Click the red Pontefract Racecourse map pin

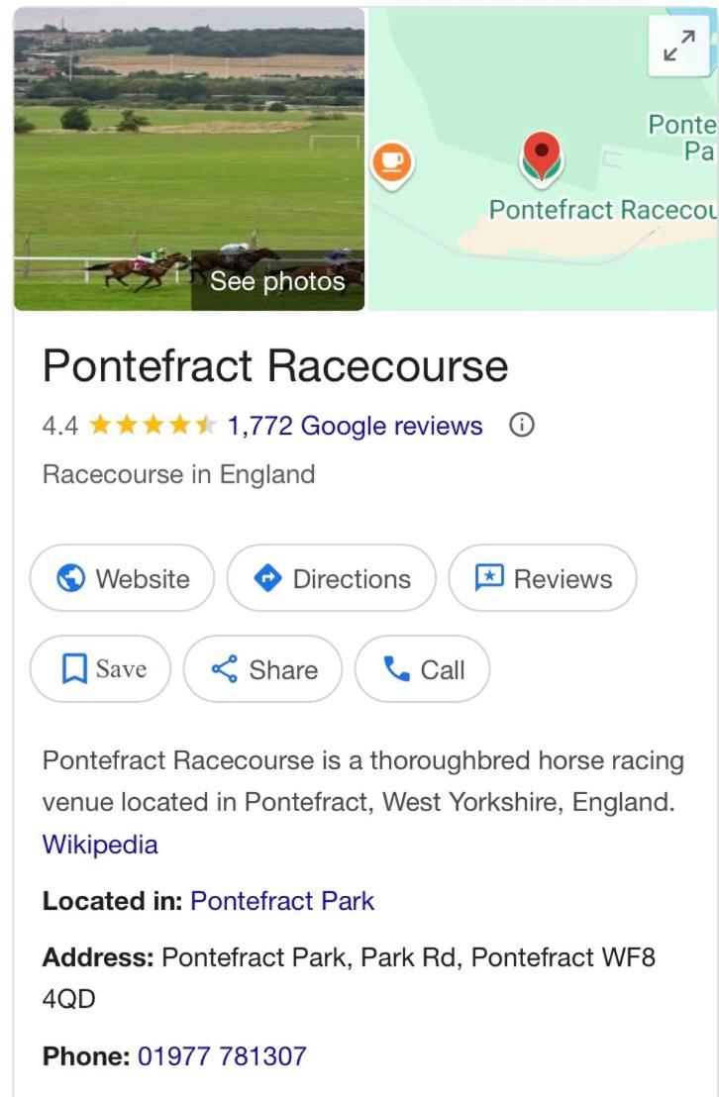[x=542, y=159]
